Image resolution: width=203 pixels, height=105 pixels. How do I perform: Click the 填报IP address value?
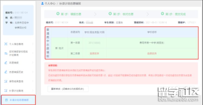pos(191,22)
